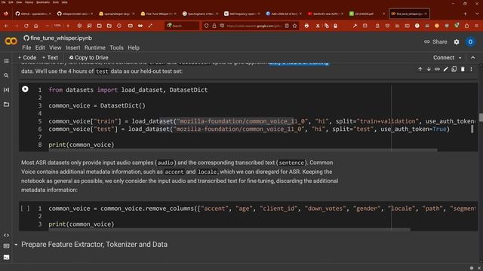Open more cell actions menu

click(x=471, y=69)
